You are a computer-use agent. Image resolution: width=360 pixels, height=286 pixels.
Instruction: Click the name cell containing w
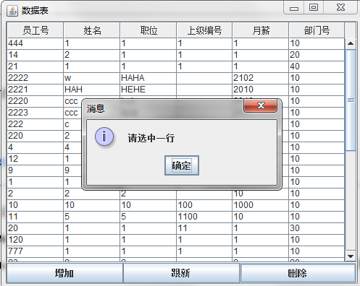(x=92, y=78)
